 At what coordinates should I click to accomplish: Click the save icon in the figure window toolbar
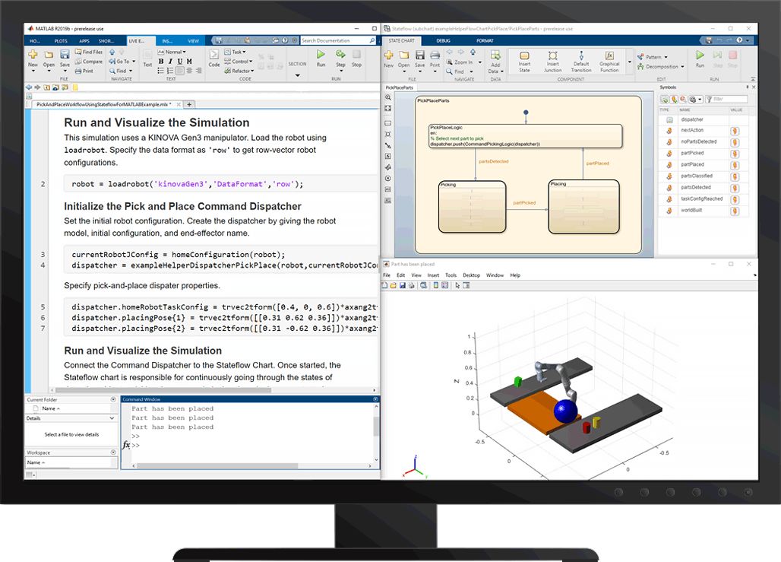(403, 286)
